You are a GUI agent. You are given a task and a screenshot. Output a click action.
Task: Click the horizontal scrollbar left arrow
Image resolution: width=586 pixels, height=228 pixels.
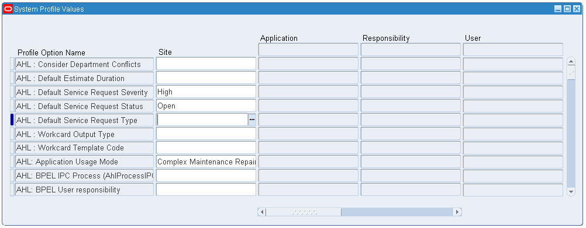click(262, 212)
